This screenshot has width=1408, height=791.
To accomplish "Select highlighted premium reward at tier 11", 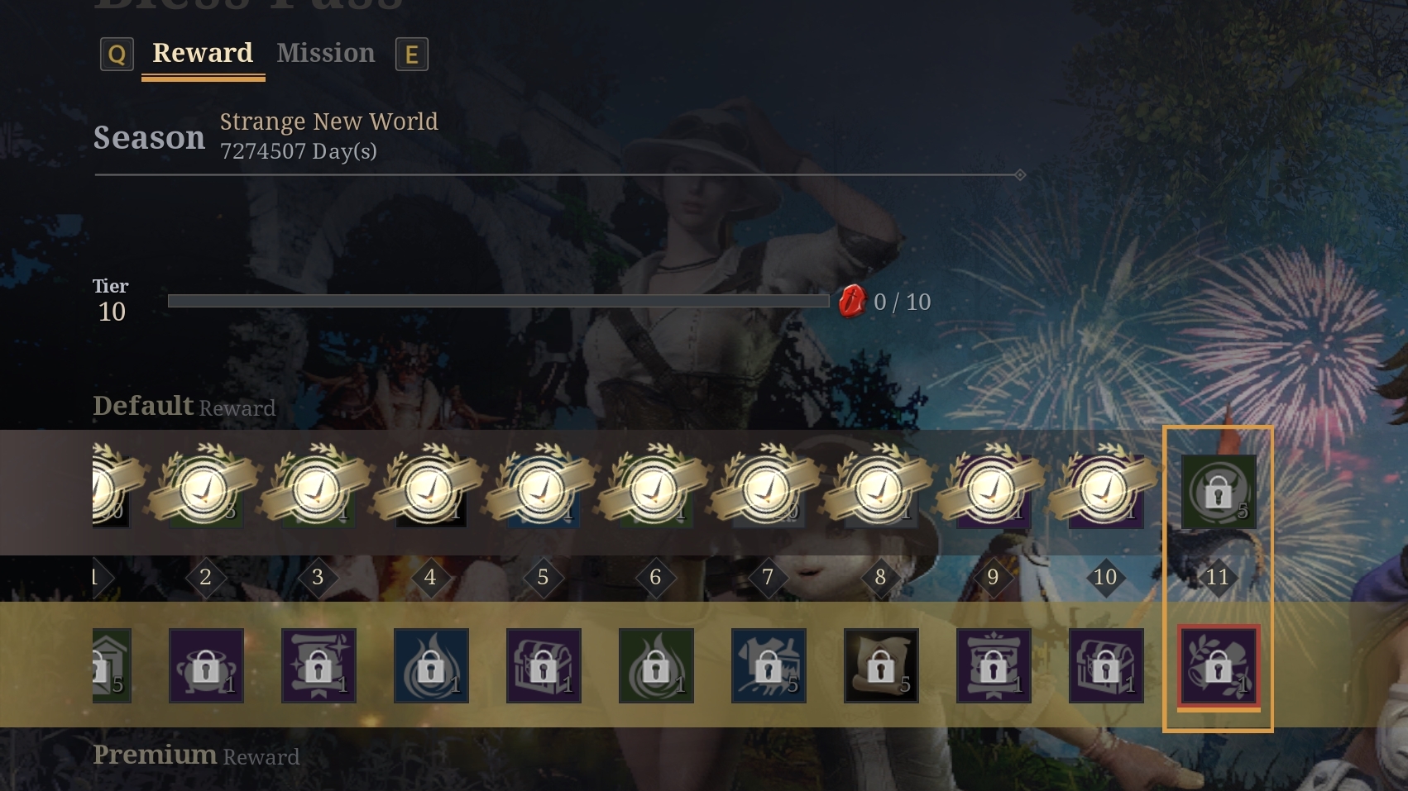I will (1219, 665).
